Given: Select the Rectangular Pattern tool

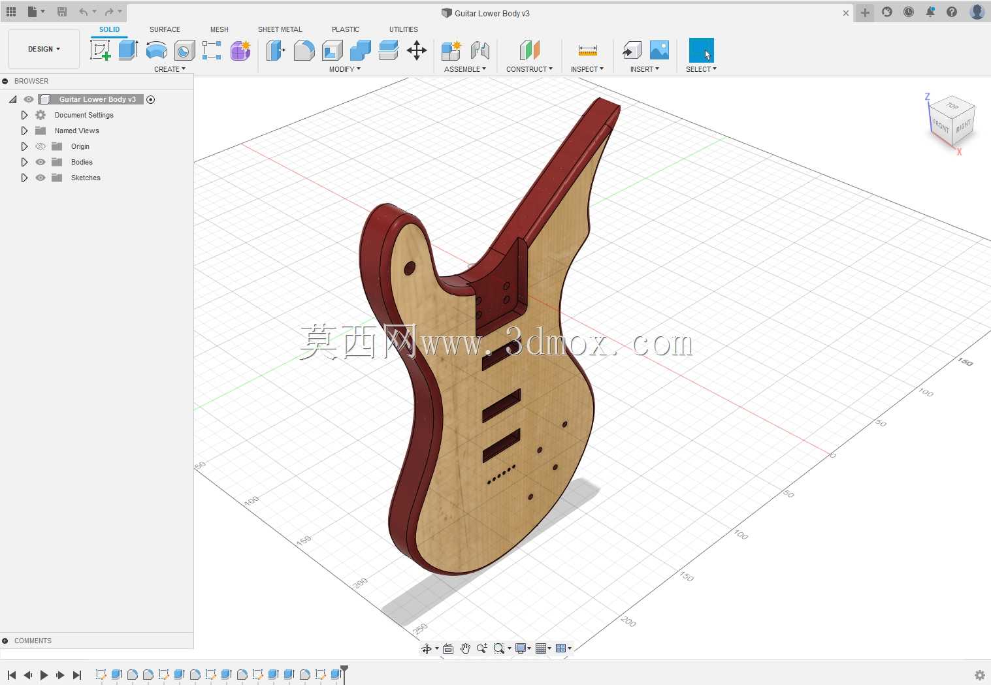Looking at the screenshot, I should (212, 50).
